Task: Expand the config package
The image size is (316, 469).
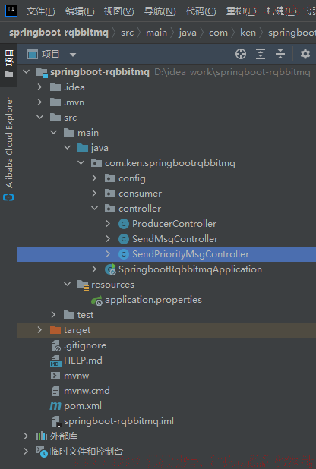Action: (x=94, y=178)
